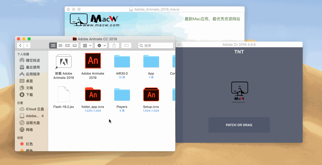Open the action gear dropdown menu
The height and width of the screenshot is (165, 322).
coord(101,45)
